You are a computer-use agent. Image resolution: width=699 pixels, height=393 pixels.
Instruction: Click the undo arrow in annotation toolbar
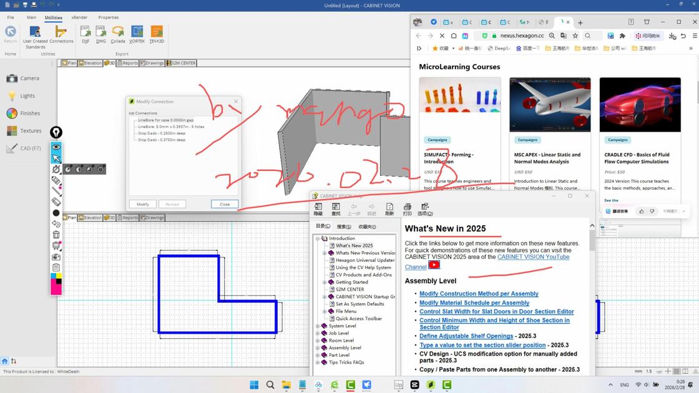(x=56, y=224)
